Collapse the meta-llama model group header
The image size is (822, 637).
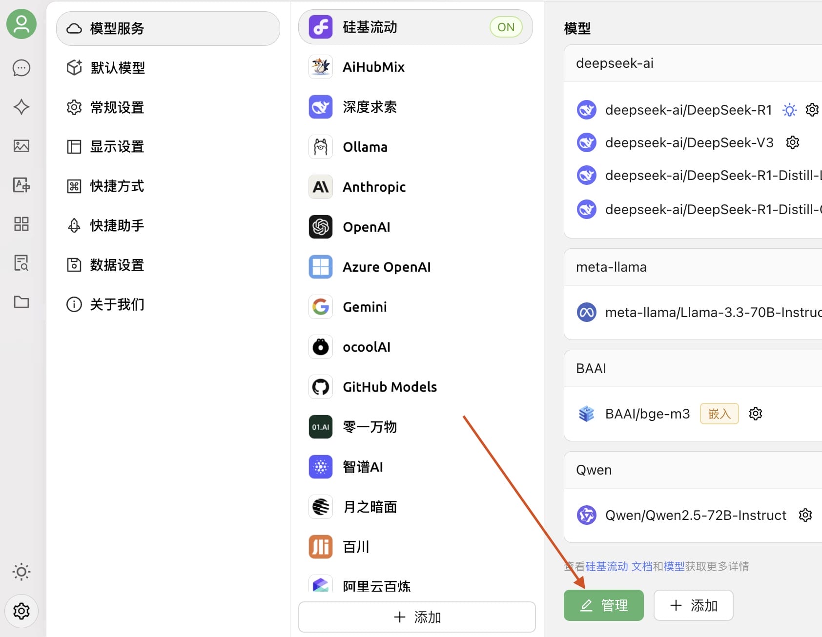(x=693, y=267)
